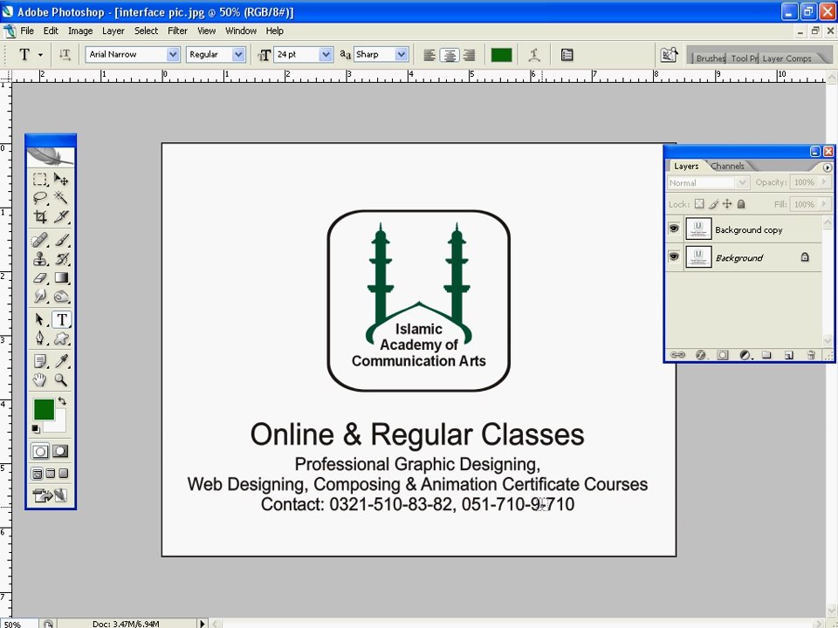This screenshot has height=628, width=838.
Task: Hide the Background layer
Action: point(674,256)
